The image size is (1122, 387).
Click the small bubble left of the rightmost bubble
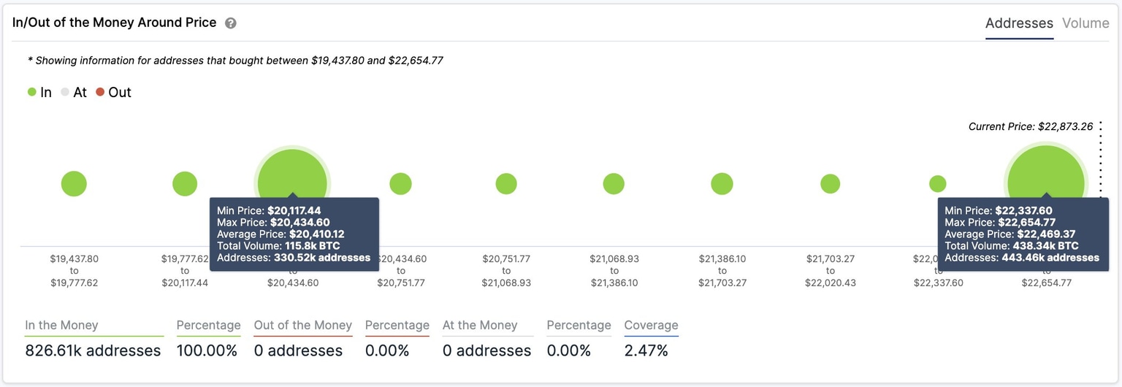pyautogui.click(x=937, y=184)
